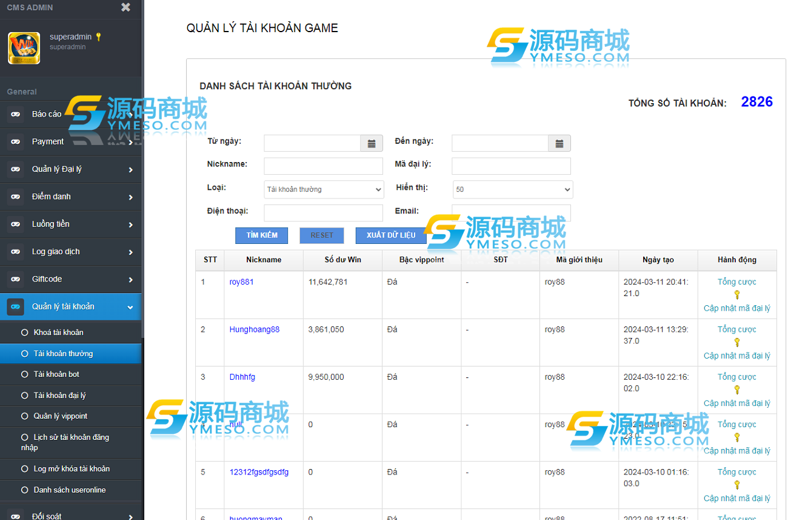Click the key icon in 12312fgsdfgsdfg row
The width and height of the screenshot is (788, 520).
pyautogui.click(x=737, y=485)
